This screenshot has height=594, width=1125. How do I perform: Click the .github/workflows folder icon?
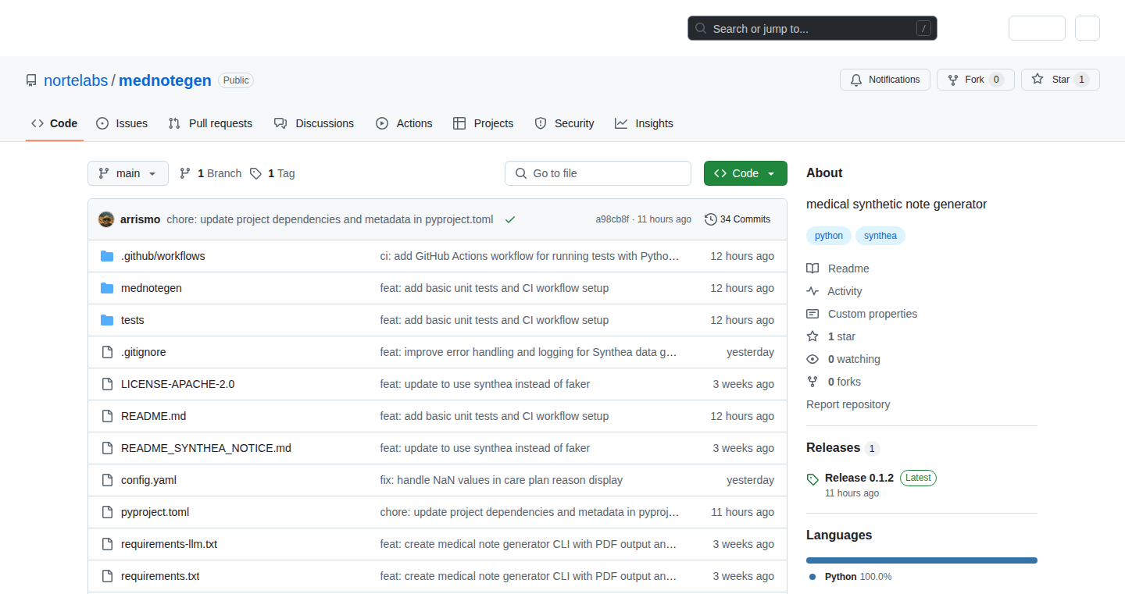pyautogui.click(x=107, y=256)
